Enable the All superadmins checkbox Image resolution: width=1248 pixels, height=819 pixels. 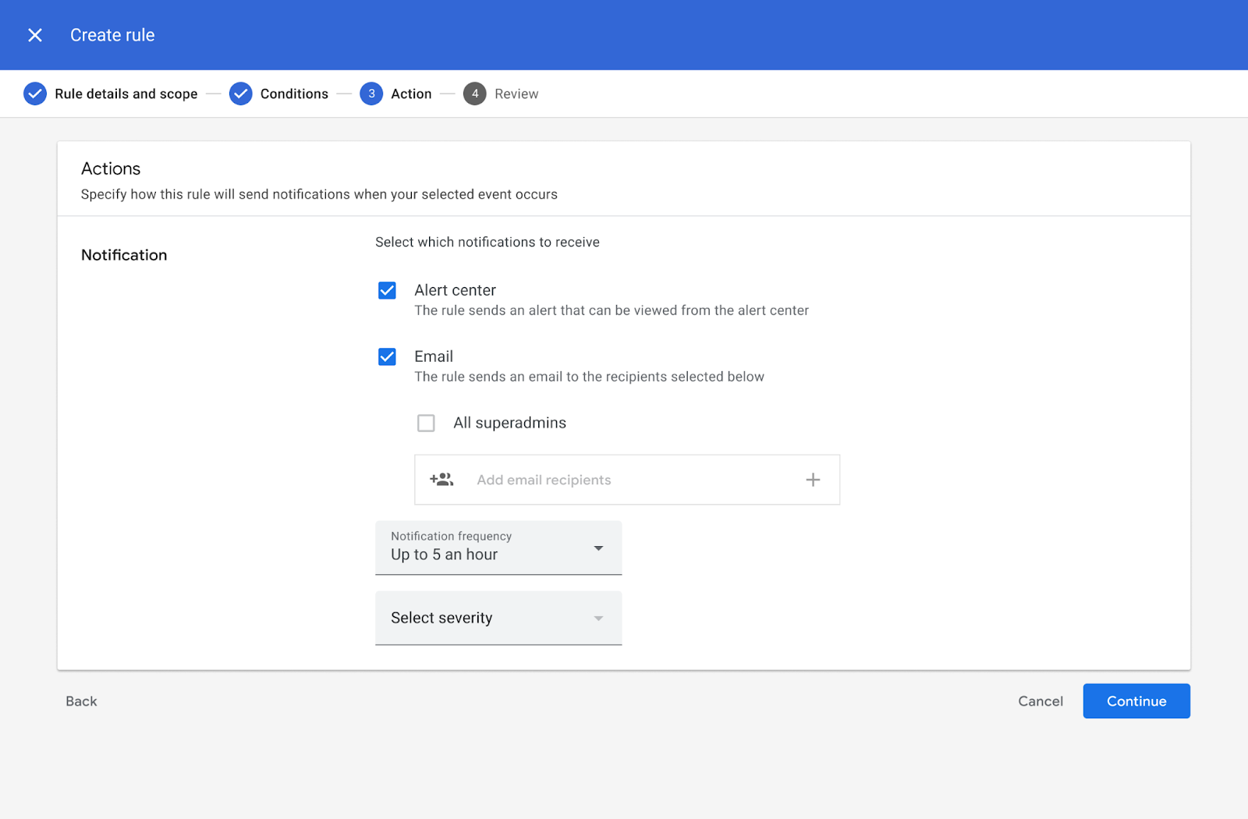pyautogui.click(x=426, y=423)
